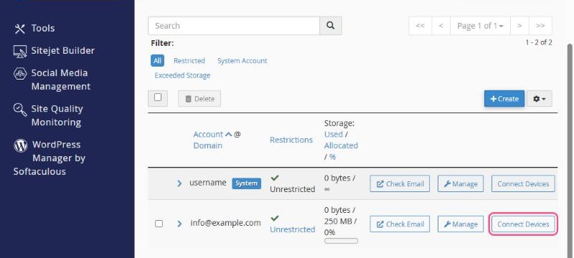Connect Devices for info@example.com
Image resolution: width=574 pixels, height=258 pixels.
pyautogui.click(x=523, y=224)
